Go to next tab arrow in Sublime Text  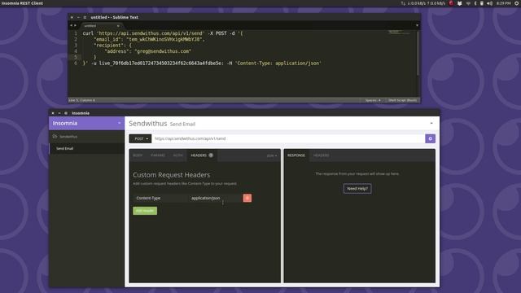click(75, 25)
